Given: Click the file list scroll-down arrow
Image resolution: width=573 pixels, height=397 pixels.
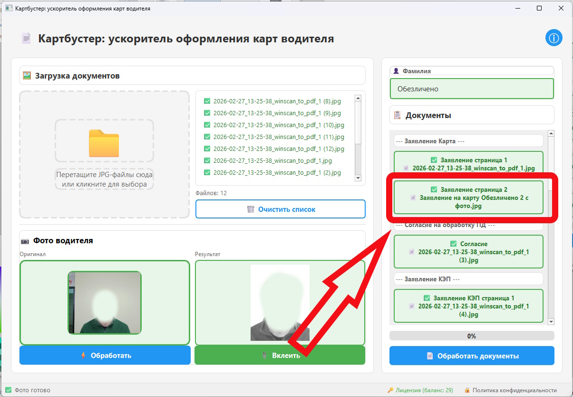Looking at the screenshot, I should pyautogui.click(x=358, y=178).
